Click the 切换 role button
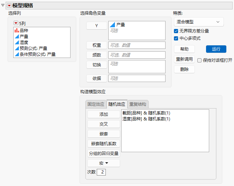234x186 pixels. click(96, 65)
